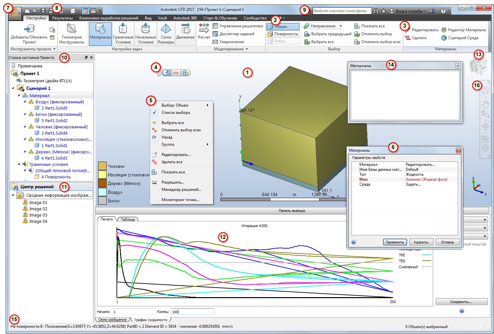
Task: Open the Vault ribbon tab
Action: [162, 18]
